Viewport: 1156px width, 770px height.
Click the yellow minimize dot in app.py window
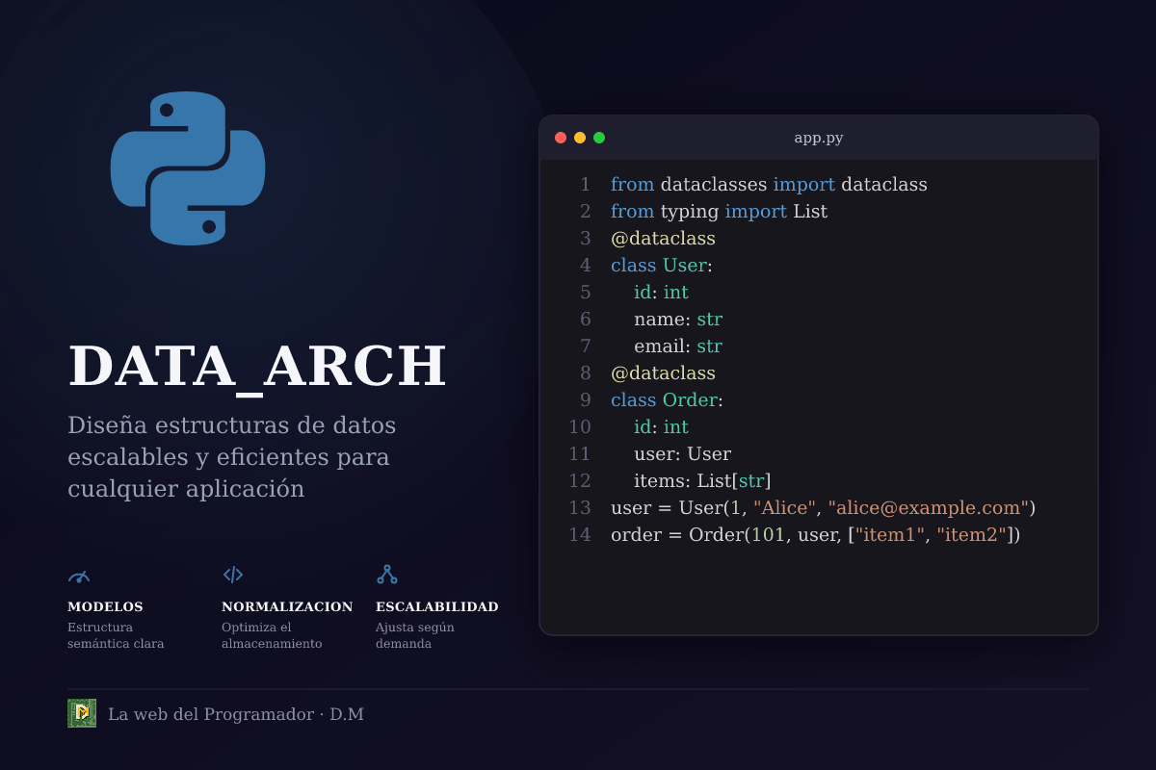tap(580, 138)
